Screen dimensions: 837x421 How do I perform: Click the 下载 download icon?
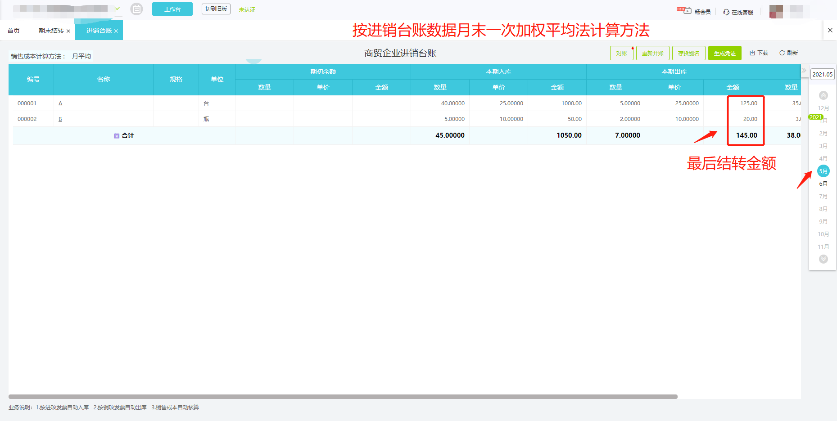coord(752,53)
